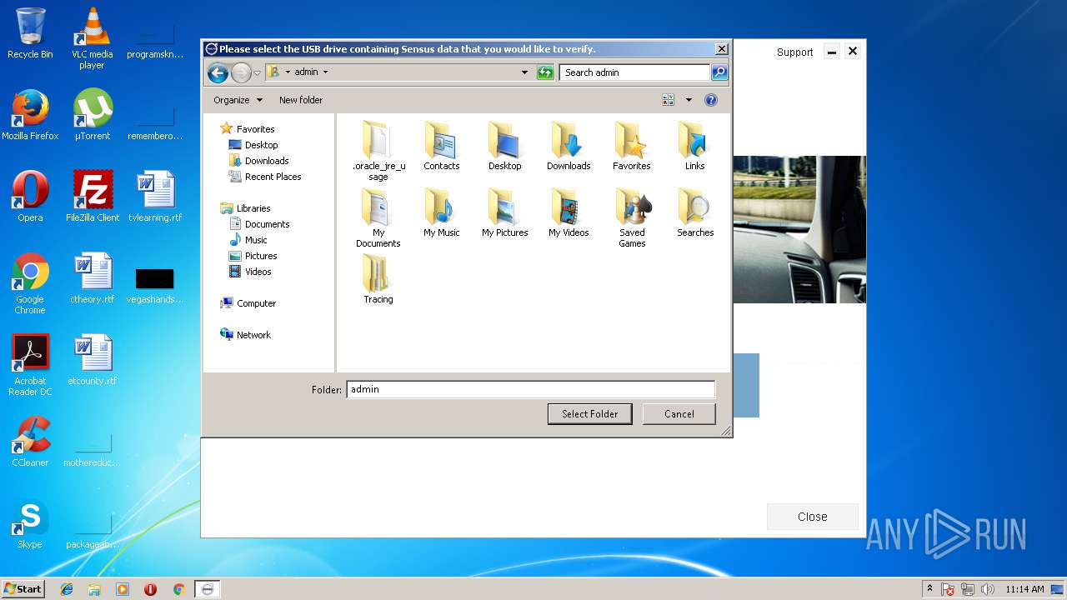Open ctheory.rtf desktop file
1067x600 pixels.
pos(93,278)
